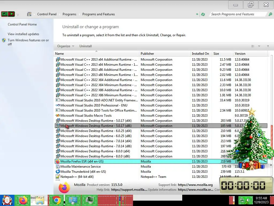Select Windows Desktop Runtime - 8.0.0 (x86) row

161,156
